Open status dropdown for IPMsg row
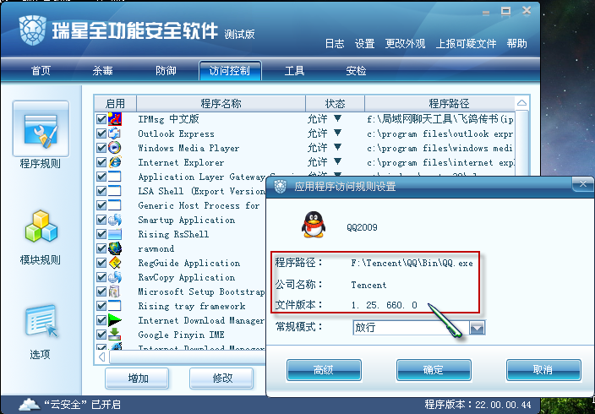This screenshot has height=414, width=595. tap(337, 118)
